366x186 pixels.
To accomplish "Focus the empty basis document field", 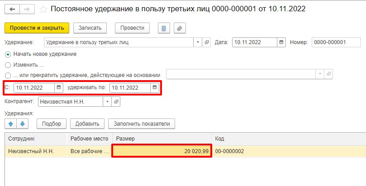I will 241,74.
